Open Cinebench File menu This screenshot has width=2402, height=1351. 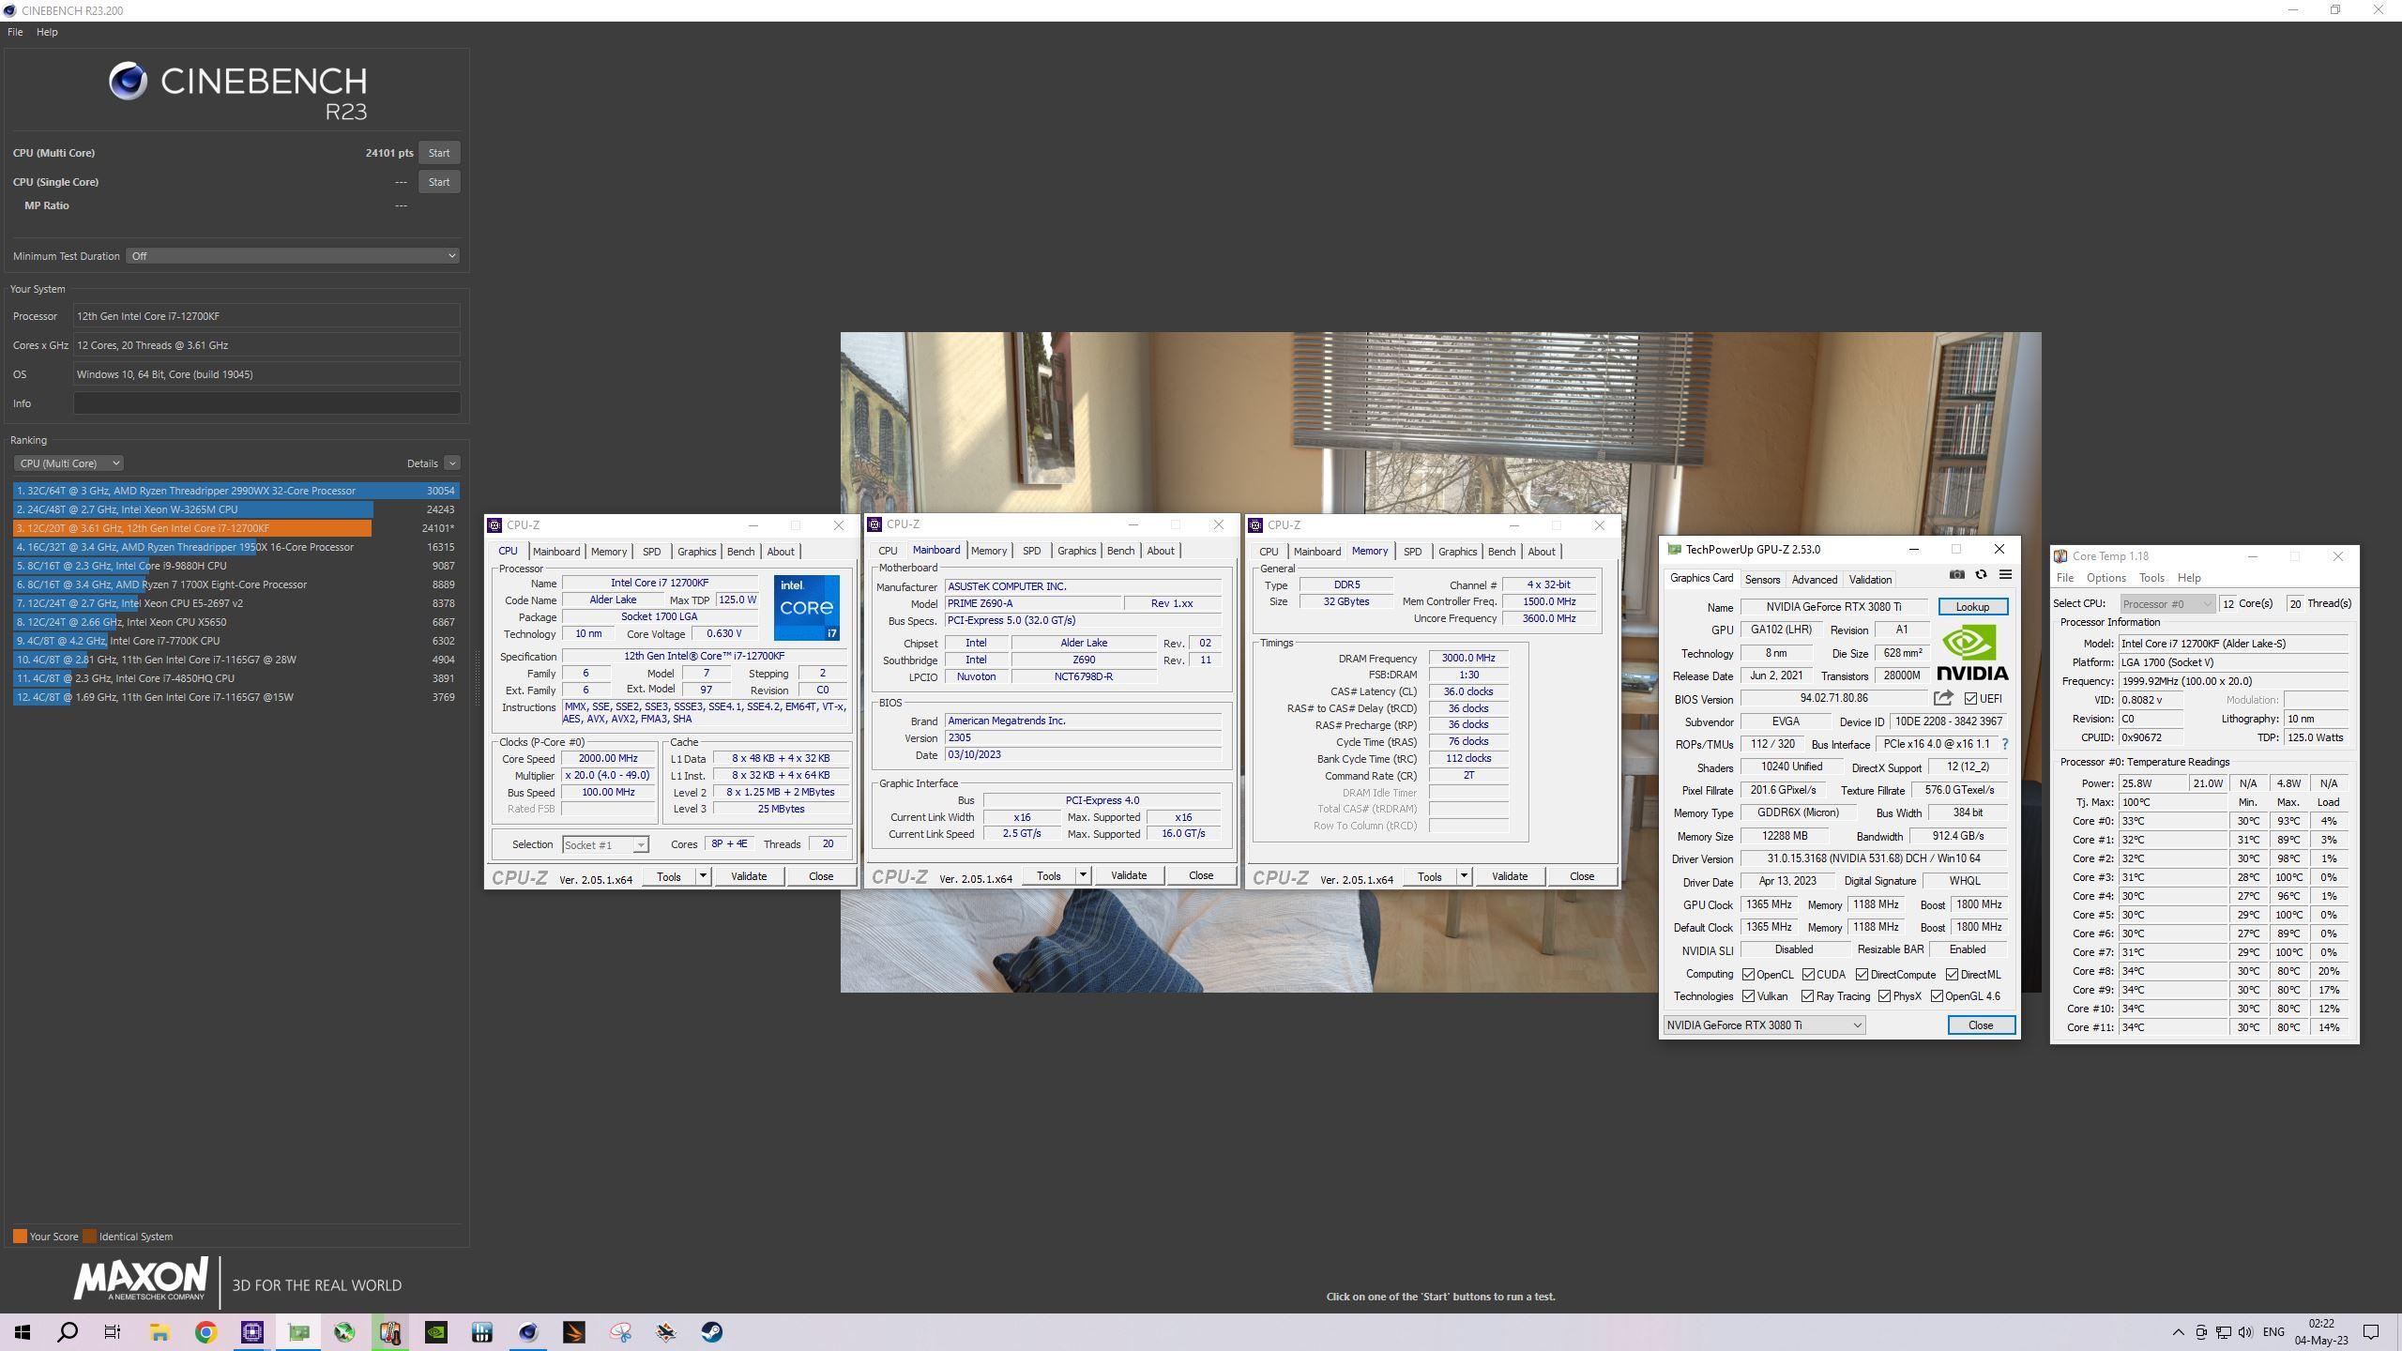point(15,32)
